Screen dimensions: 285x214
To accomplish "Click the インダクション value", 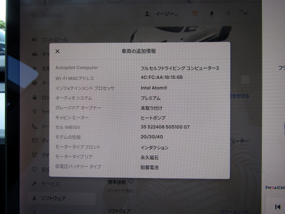I will 155,148.
